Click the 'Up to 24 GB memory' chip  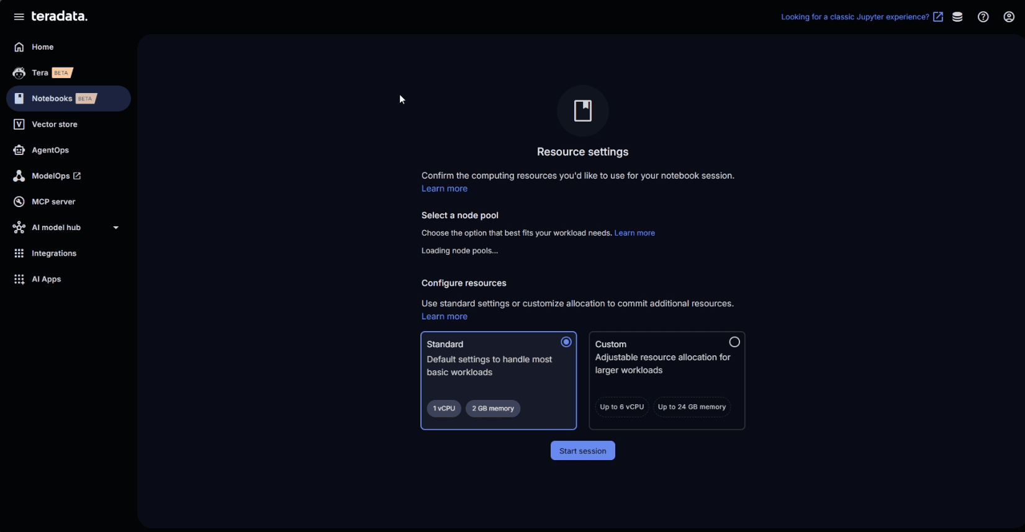[692, 407]
